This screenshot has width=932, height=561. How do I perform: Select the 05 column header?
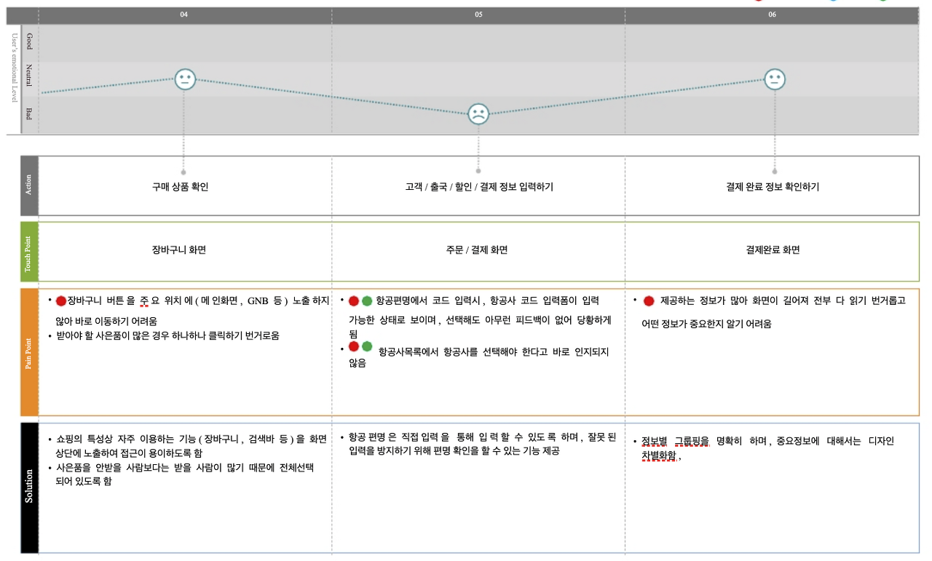coord(478,15)
